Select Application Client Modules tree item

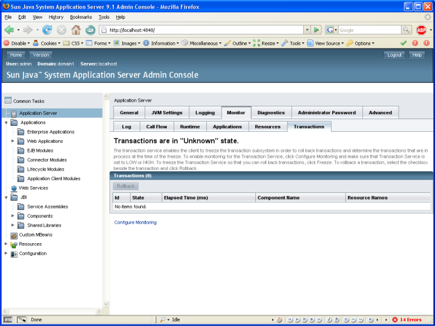54,178
